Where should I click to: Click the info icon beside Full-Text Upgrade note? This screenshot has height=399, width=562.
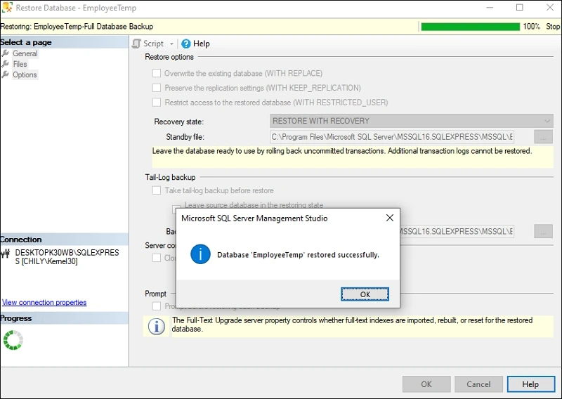157,327
